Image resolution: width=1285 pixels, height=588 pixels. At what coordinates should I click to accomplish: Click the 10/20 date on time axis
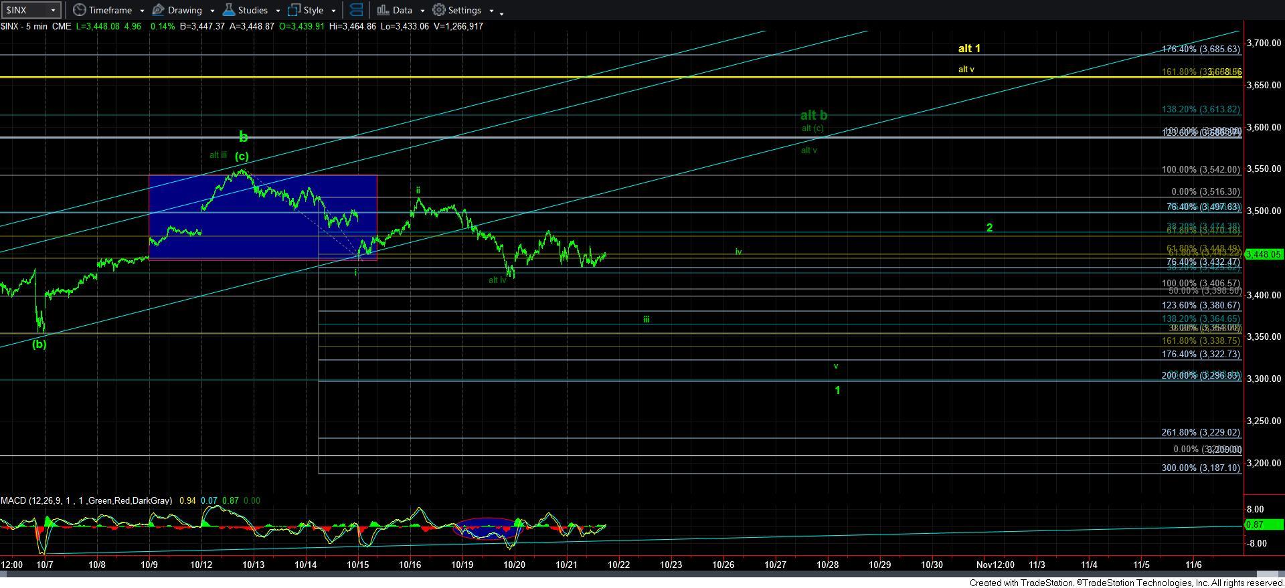point(514,565)
